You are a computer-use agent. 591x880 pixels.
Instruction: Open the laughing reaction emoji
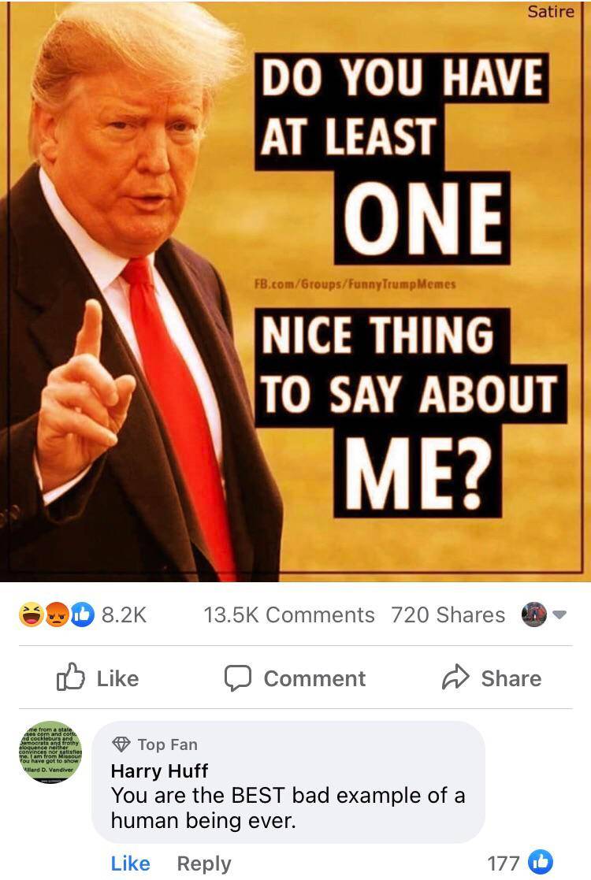tap(31, 615)
